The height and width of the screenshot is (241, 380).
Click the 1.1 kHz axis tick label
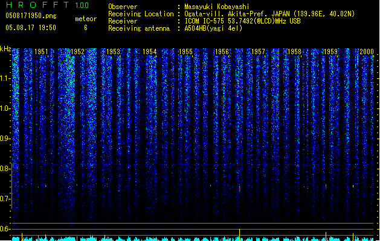click(5, 79)
